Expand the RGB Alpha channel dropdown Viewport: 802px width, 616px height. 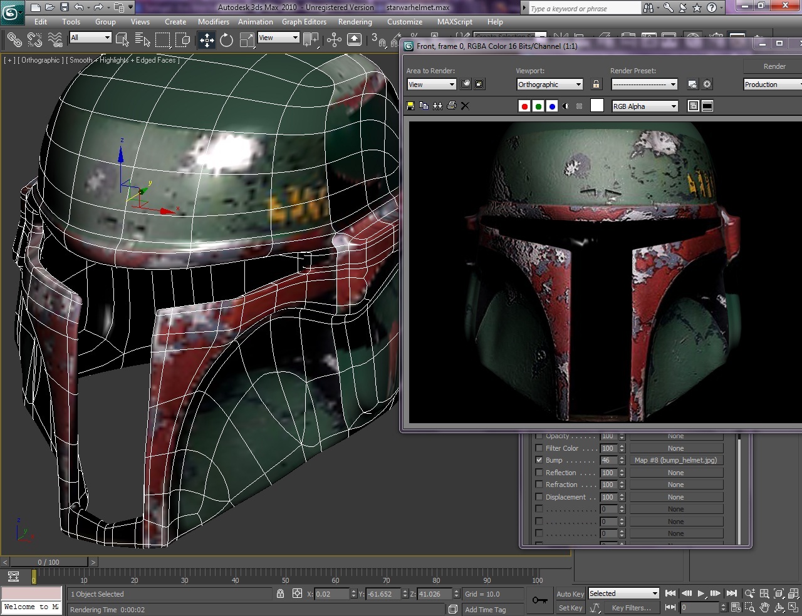click(645, 106)
